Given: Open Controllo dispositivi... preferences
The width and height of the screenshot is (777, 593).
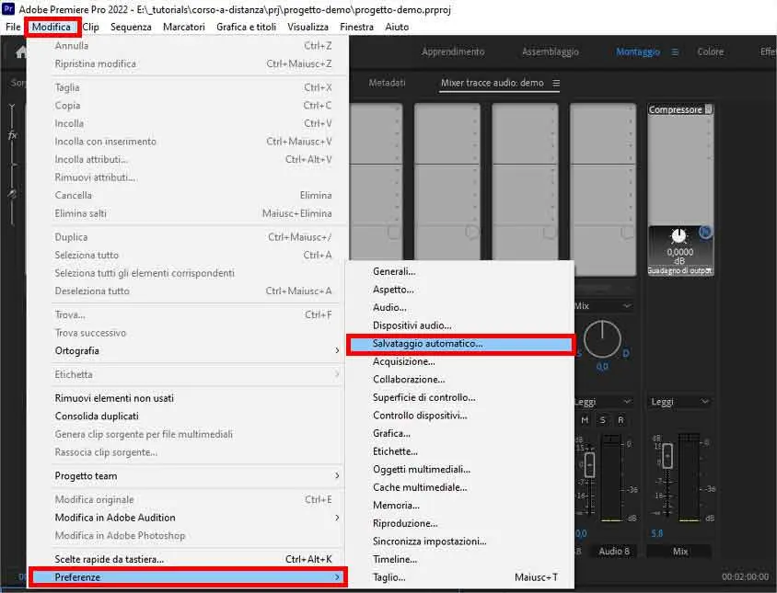Looking at the screenshot, I should tap(460, 416).
